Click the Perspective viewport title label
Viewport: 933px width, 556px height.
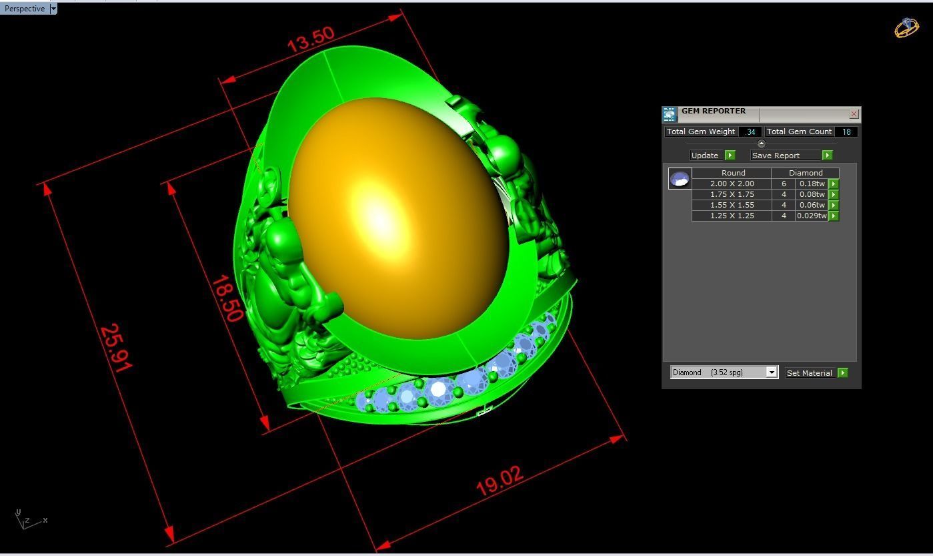[25, 9]
